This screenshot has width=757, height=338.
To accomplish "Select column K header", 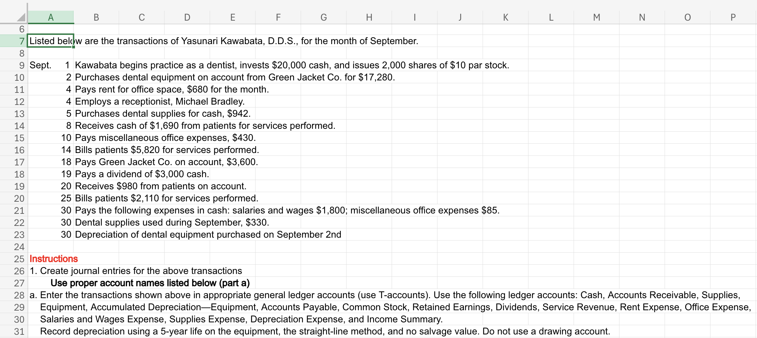I will click(505, 17).
